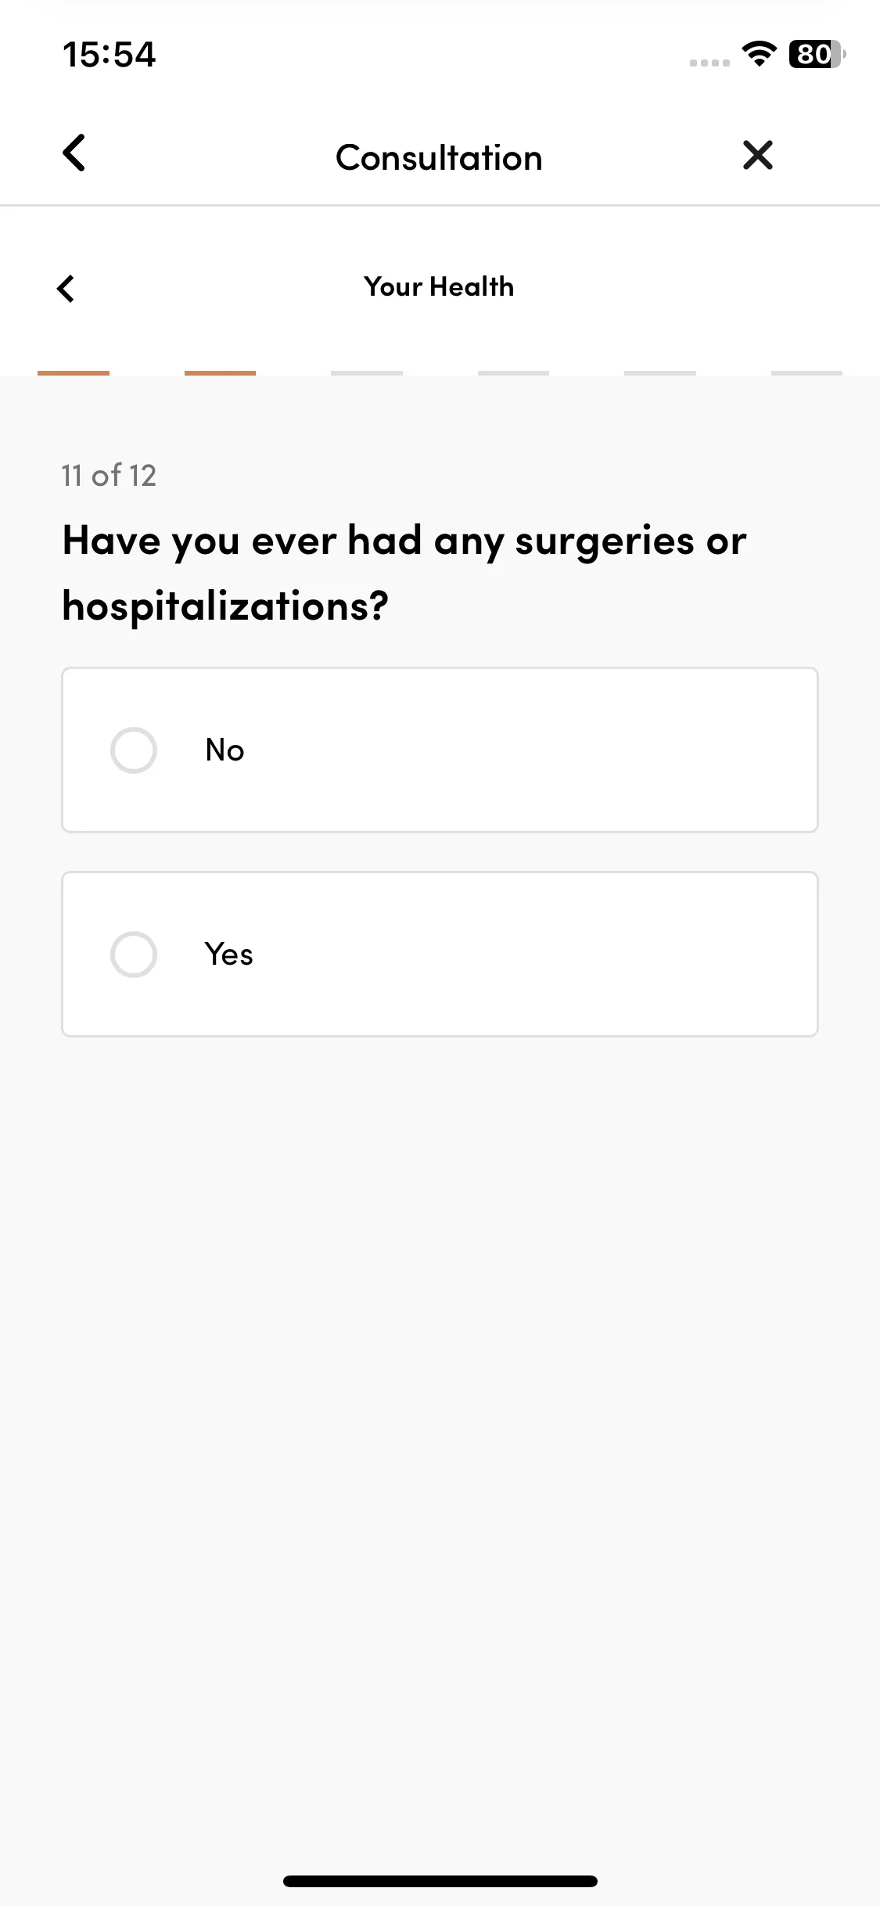880x1906 pixels.
Task: Select the No radio button
Action: [x=134, y=750]
